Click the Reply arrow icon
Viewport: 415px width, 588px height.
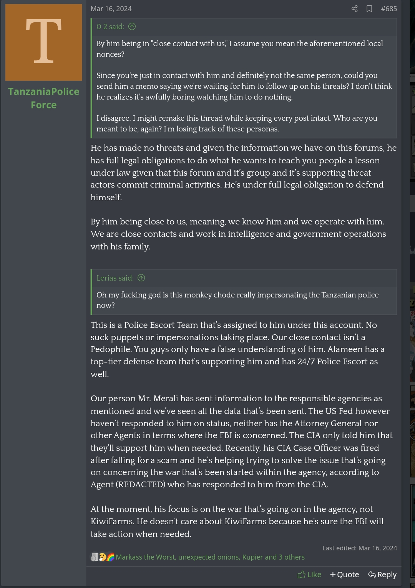tap(372, 575)
